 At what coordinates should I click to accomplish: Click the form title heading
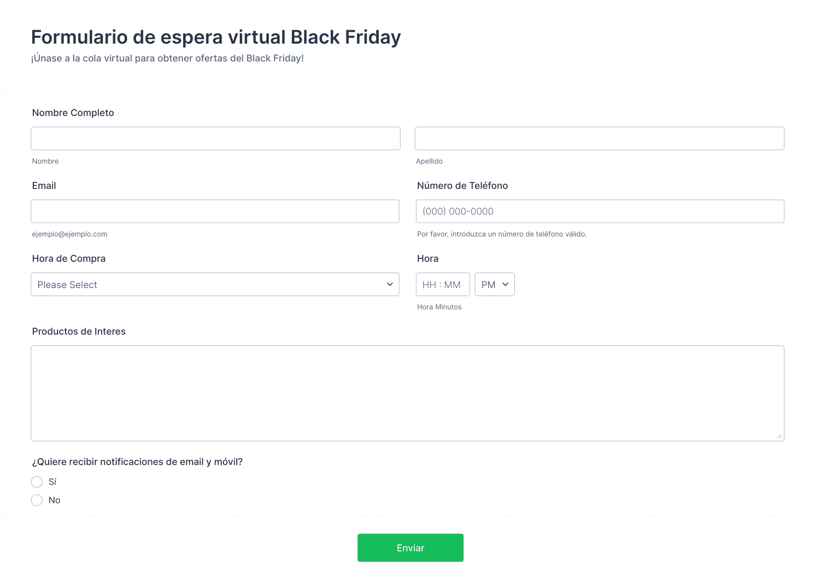click(x=216, y=37)
